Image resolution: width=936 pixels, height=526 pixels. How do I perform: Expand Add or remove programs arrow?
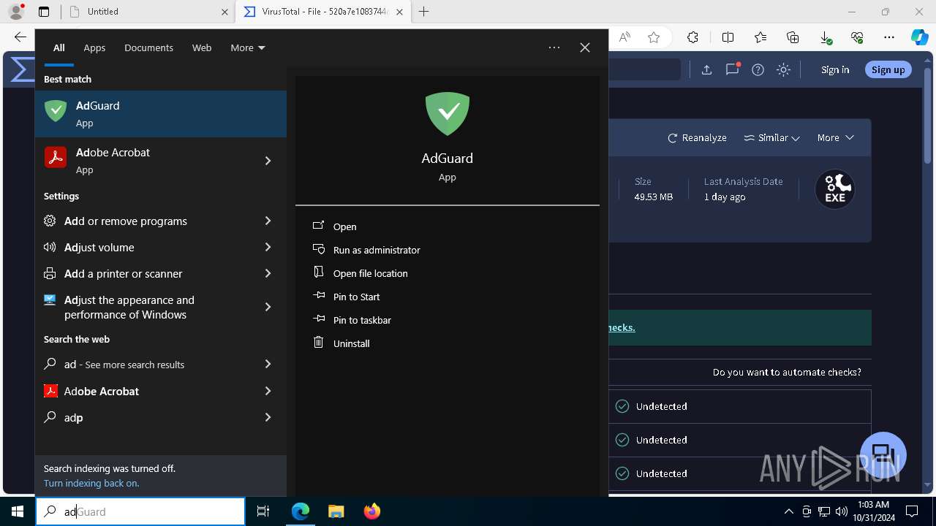(x=268, y=221)
